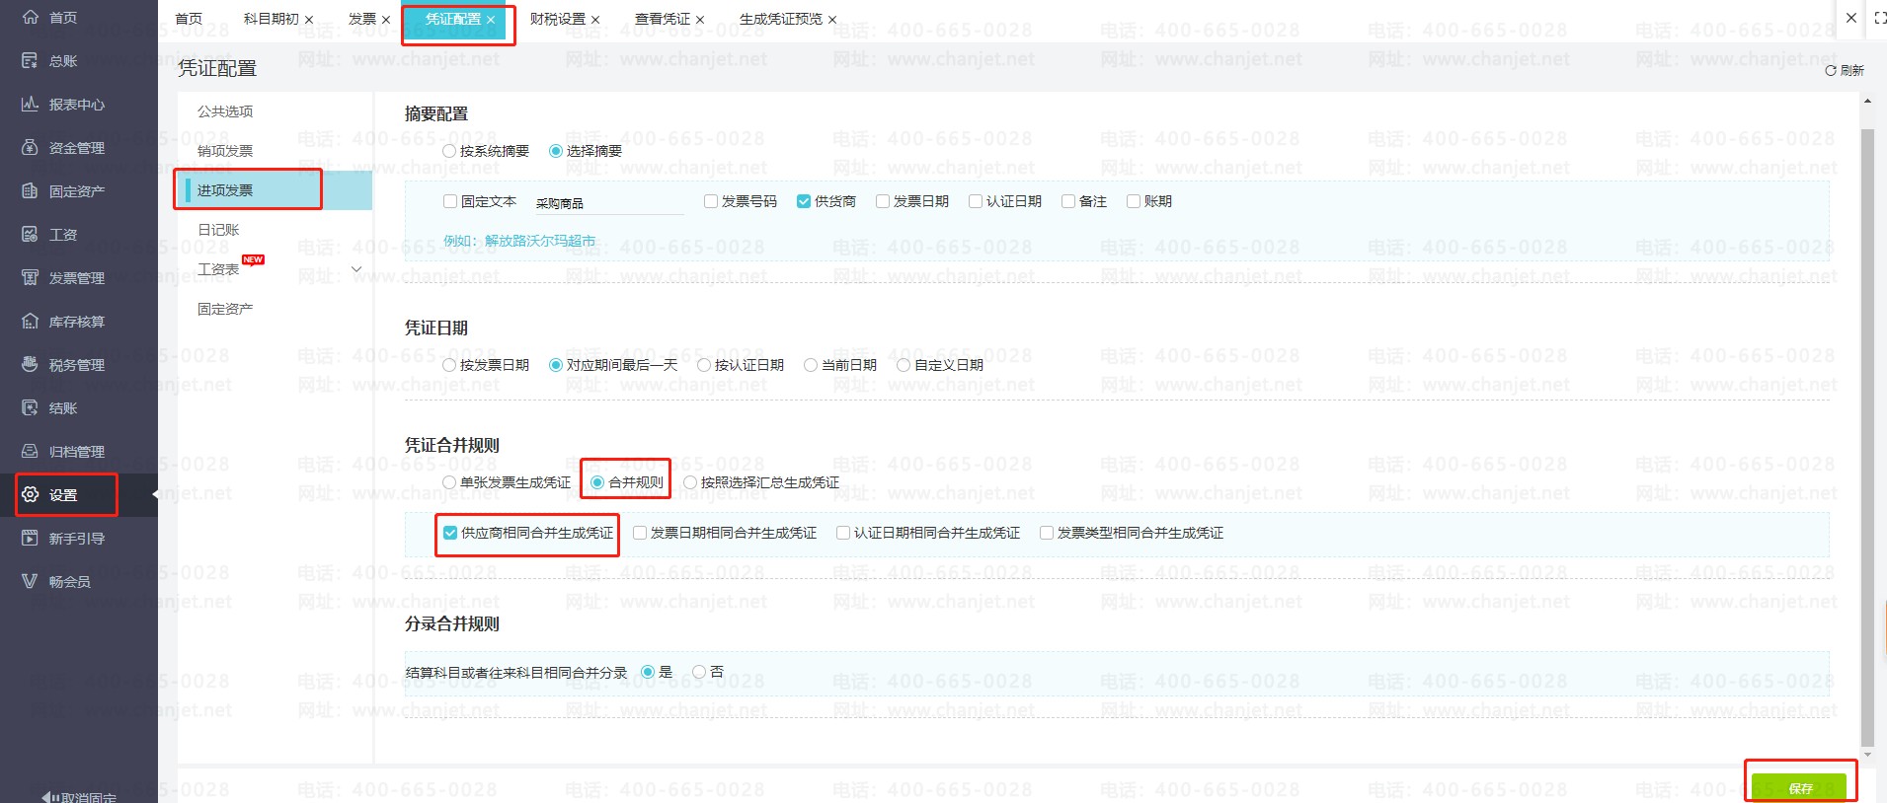This screenshot has height=803, width=1887.
Task: Close the 财税设置 tab
Action: (595, 20)
